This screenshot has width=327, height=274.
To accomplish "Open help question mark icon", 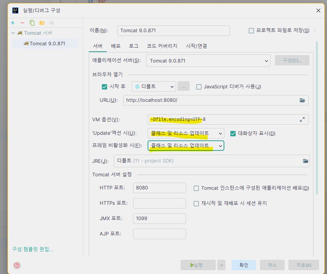I will click(x=17, y=265).
